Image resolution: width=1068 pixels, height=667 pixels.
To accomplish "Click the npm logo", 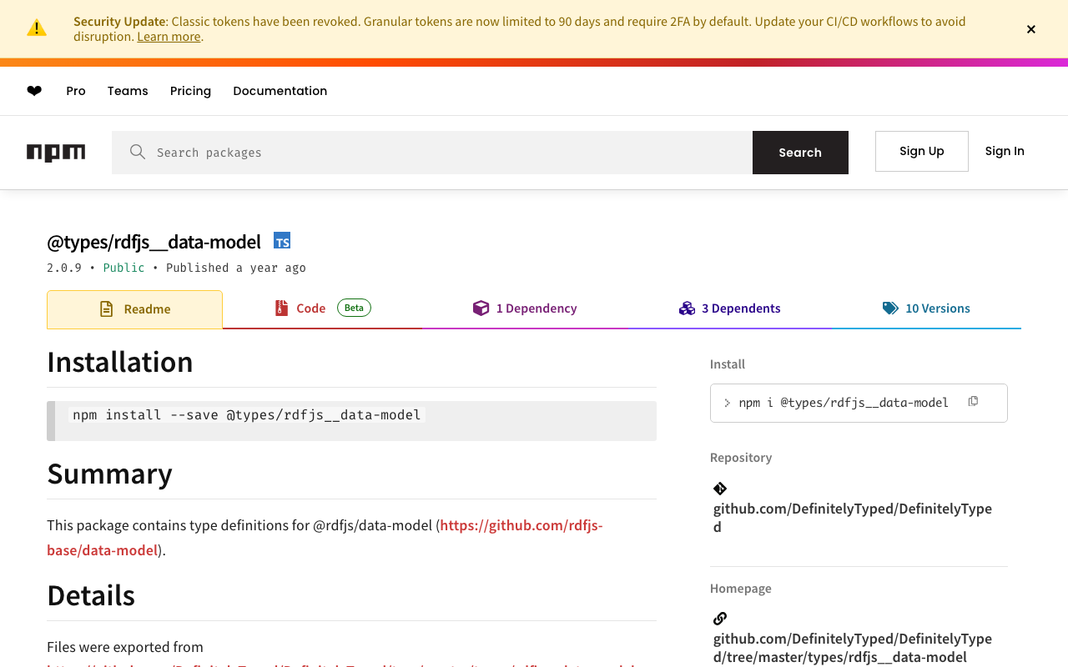I will 56,152.
